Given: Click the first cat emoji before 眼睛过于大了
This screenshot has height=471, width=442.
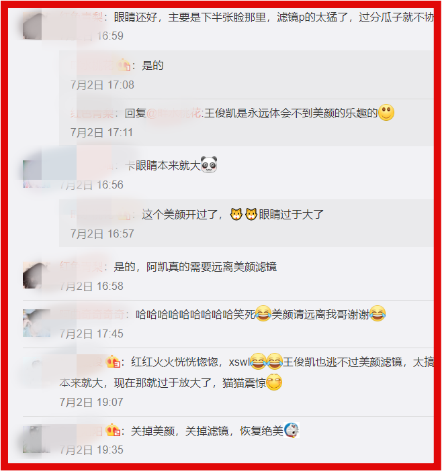Looking at the screenshot, I should 236,214.
